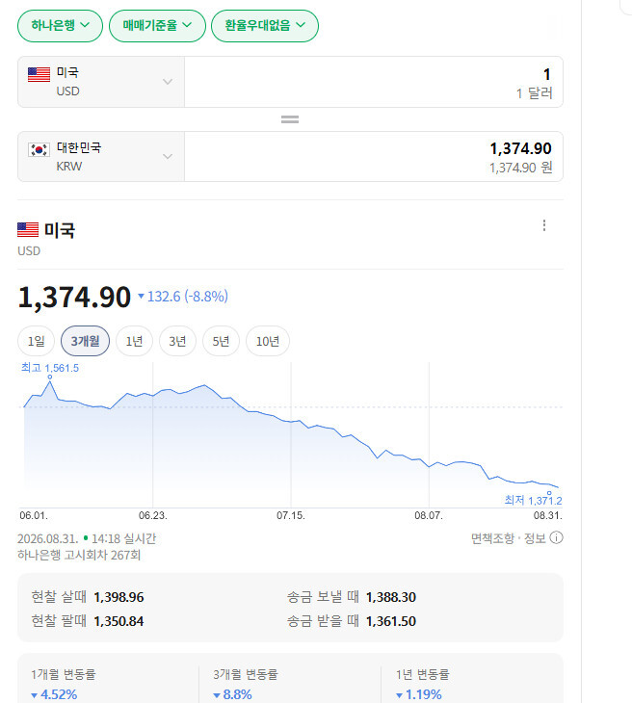The height and width of the screenshot is (703, 632).
Task: Switch chart to 3년 period
Action: 177,341
